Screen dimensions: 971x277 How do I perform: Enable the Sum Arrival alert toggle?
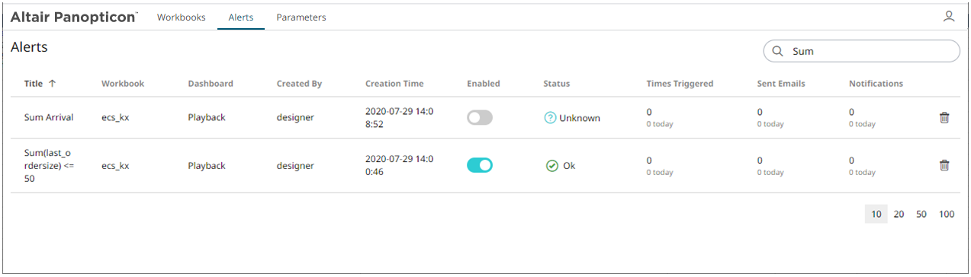[x=480, y=118]
